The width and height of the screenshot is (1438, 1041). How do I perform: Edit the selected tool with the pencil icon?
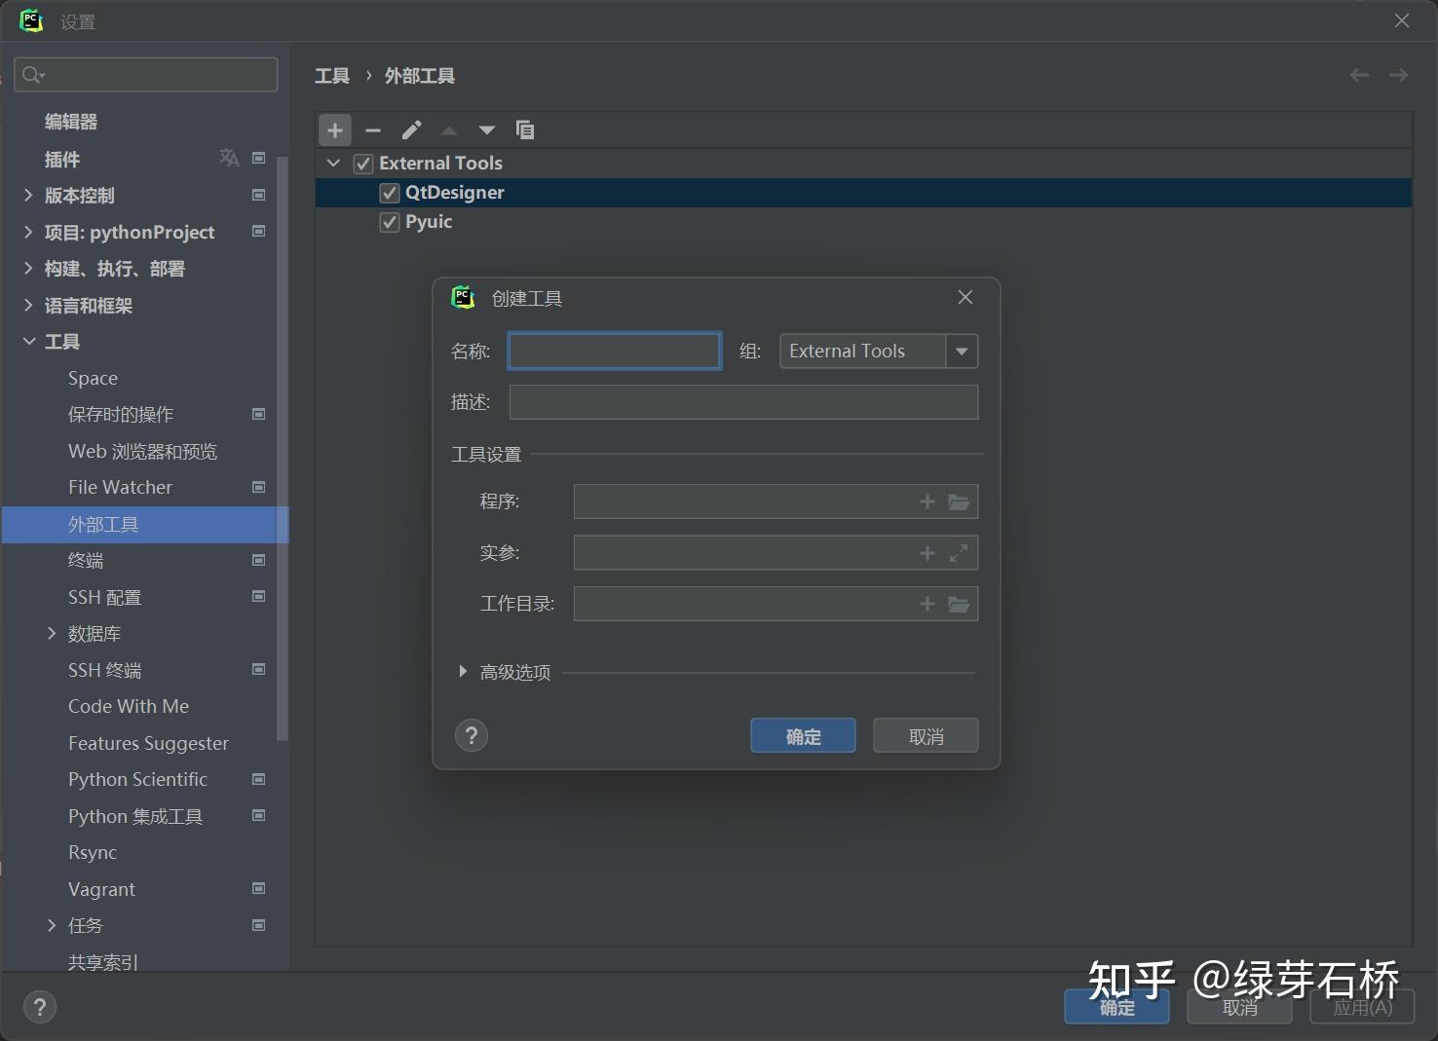411,130
